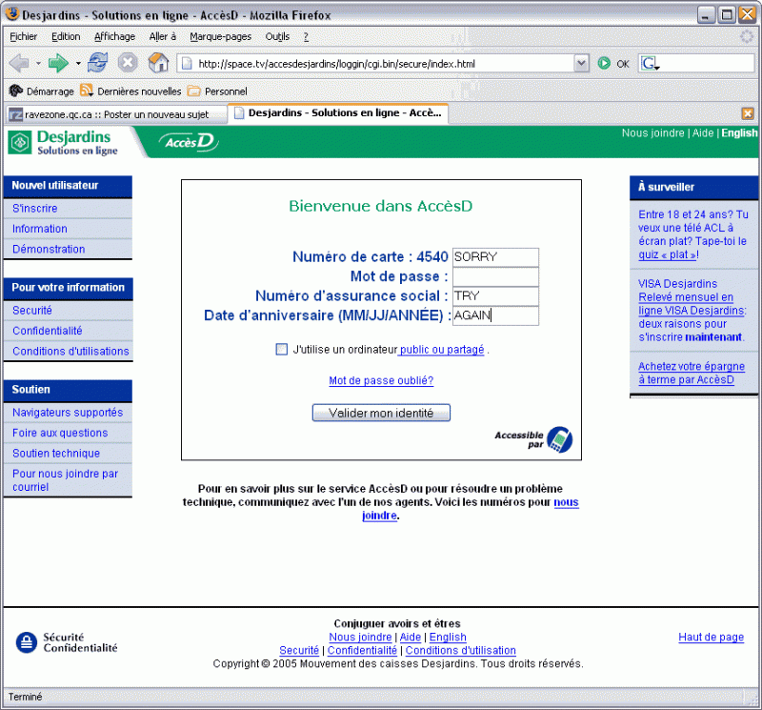Image resolution: width=762 pixels, height=710 pixels.
Task: Click the Aide link in the footer
Action: click(x=411, y=637)
